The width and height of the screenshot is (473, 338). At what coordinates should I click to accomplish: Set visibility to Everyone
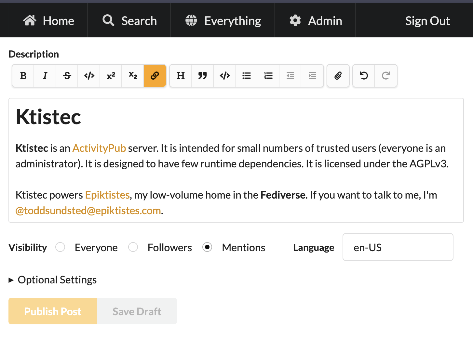point(61,247)
